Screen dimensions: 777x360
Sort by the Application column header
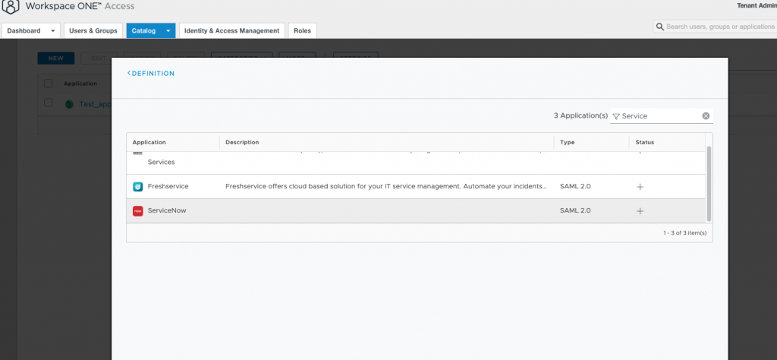[149, 142]
